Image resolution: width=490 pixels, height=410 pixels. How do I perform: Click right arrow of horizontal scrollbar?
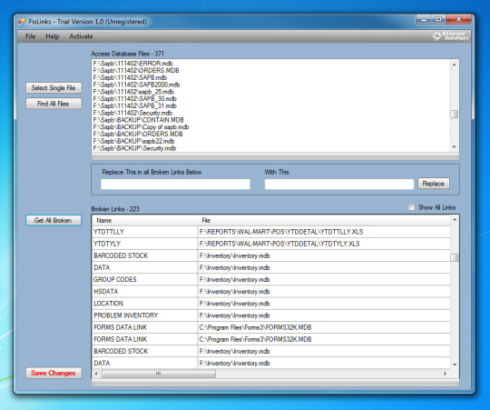tap(445, 374)
